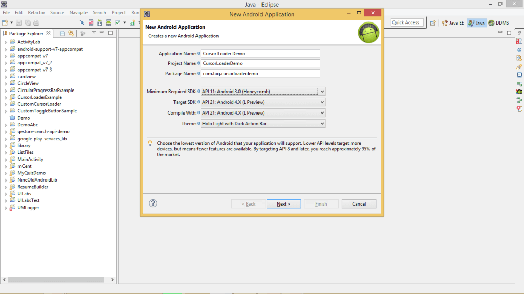Click the Package Name text field
This screenshot has width=524, height=294.
260,74
